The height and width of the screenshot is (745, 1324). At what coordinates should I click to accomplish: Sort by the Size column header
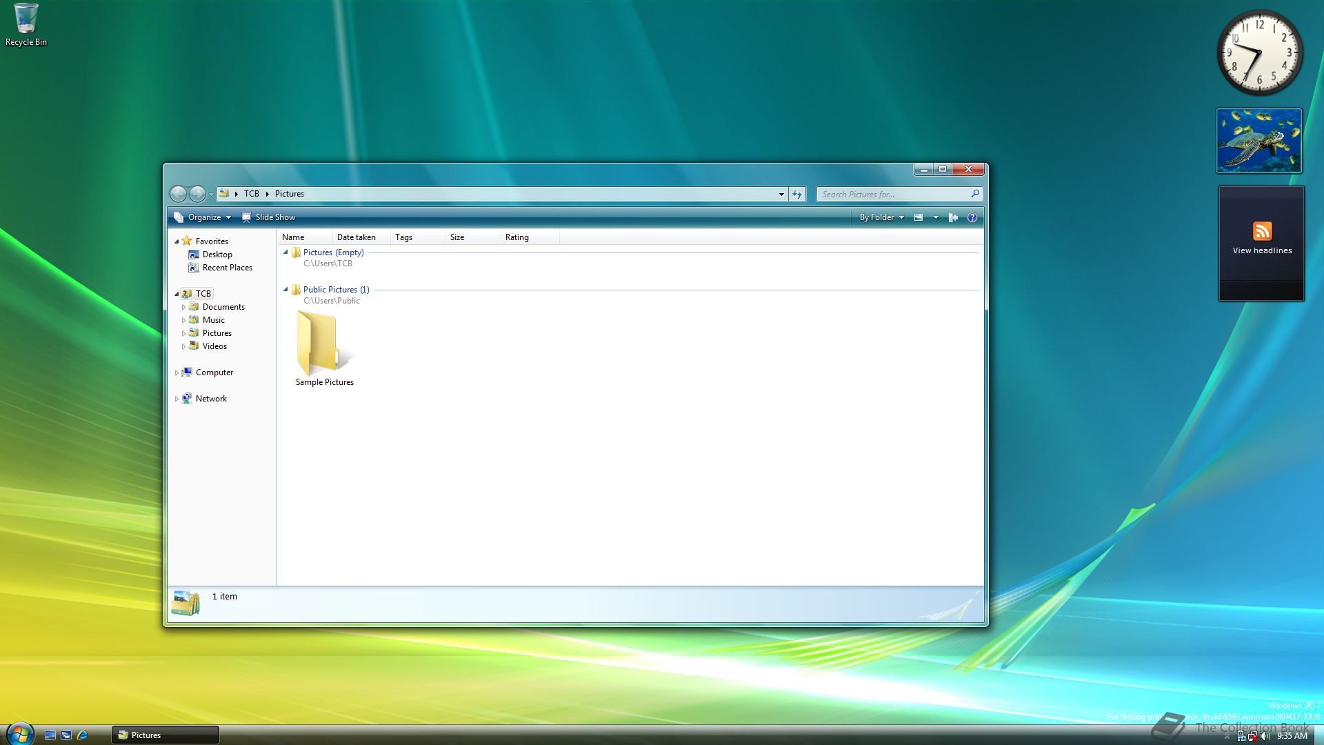point(473,237)
